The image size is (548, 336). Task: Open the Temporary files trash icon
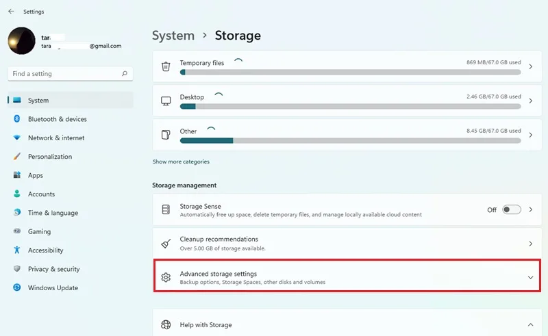click(x=166, y=66)
